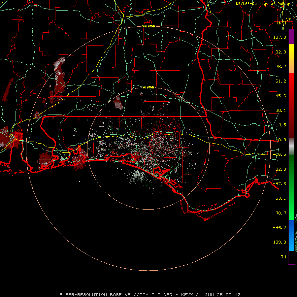Click the -0.9 legend value

pyautogui.click(x=281, y=140)
